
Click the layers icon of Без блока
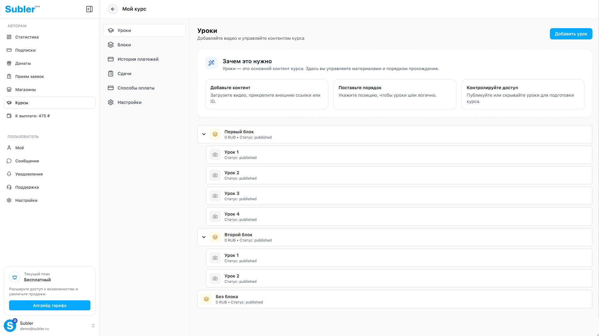tap(206, 299)
